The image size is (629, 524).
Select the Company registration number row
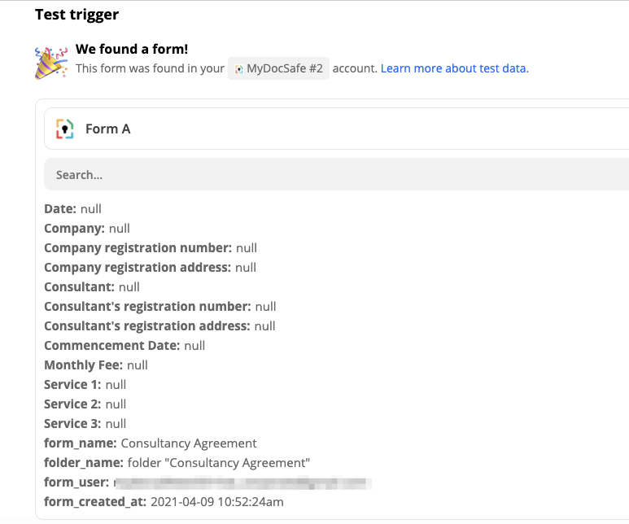pos(151,248)
